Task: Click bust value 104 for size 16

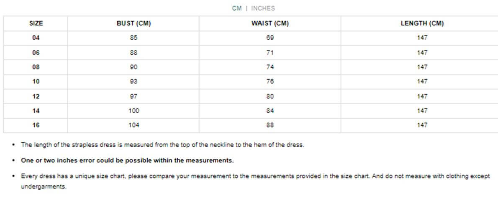Action: coord(133,125)
